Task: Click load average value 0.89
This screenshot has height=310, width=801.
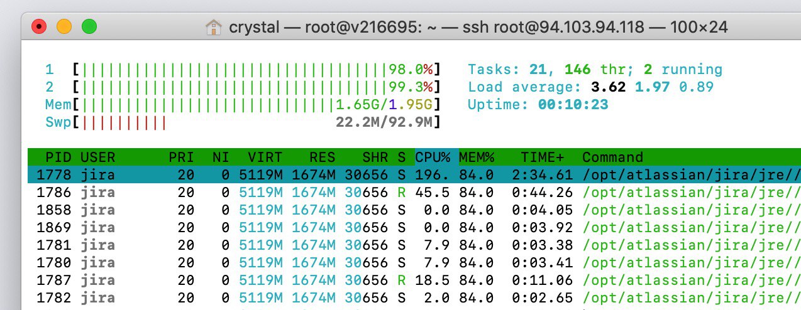Action: 696,87
